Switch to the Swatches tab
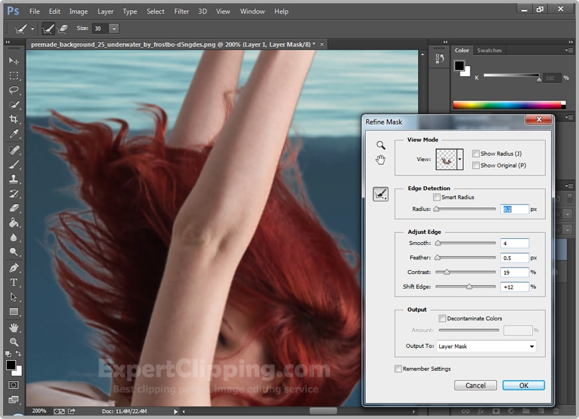This screenshot has height=419, width=579. pos(489,50)
